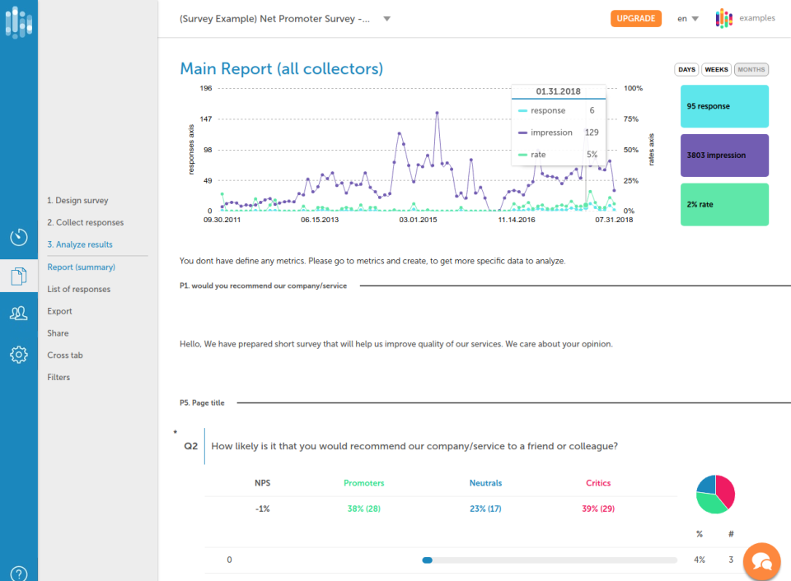Click the Survicate logo in the sidebar

(x=19, y=21)
